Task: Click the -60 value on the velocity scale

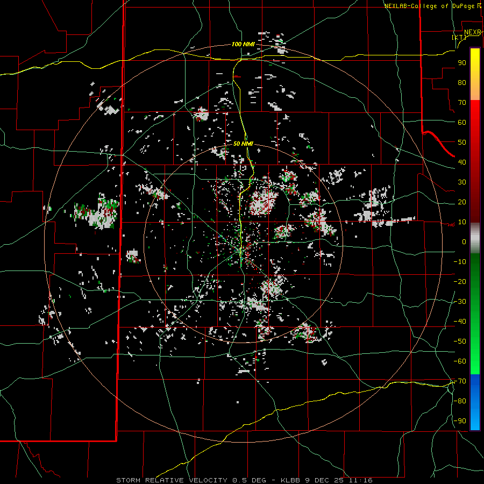Action: (460, 361)
